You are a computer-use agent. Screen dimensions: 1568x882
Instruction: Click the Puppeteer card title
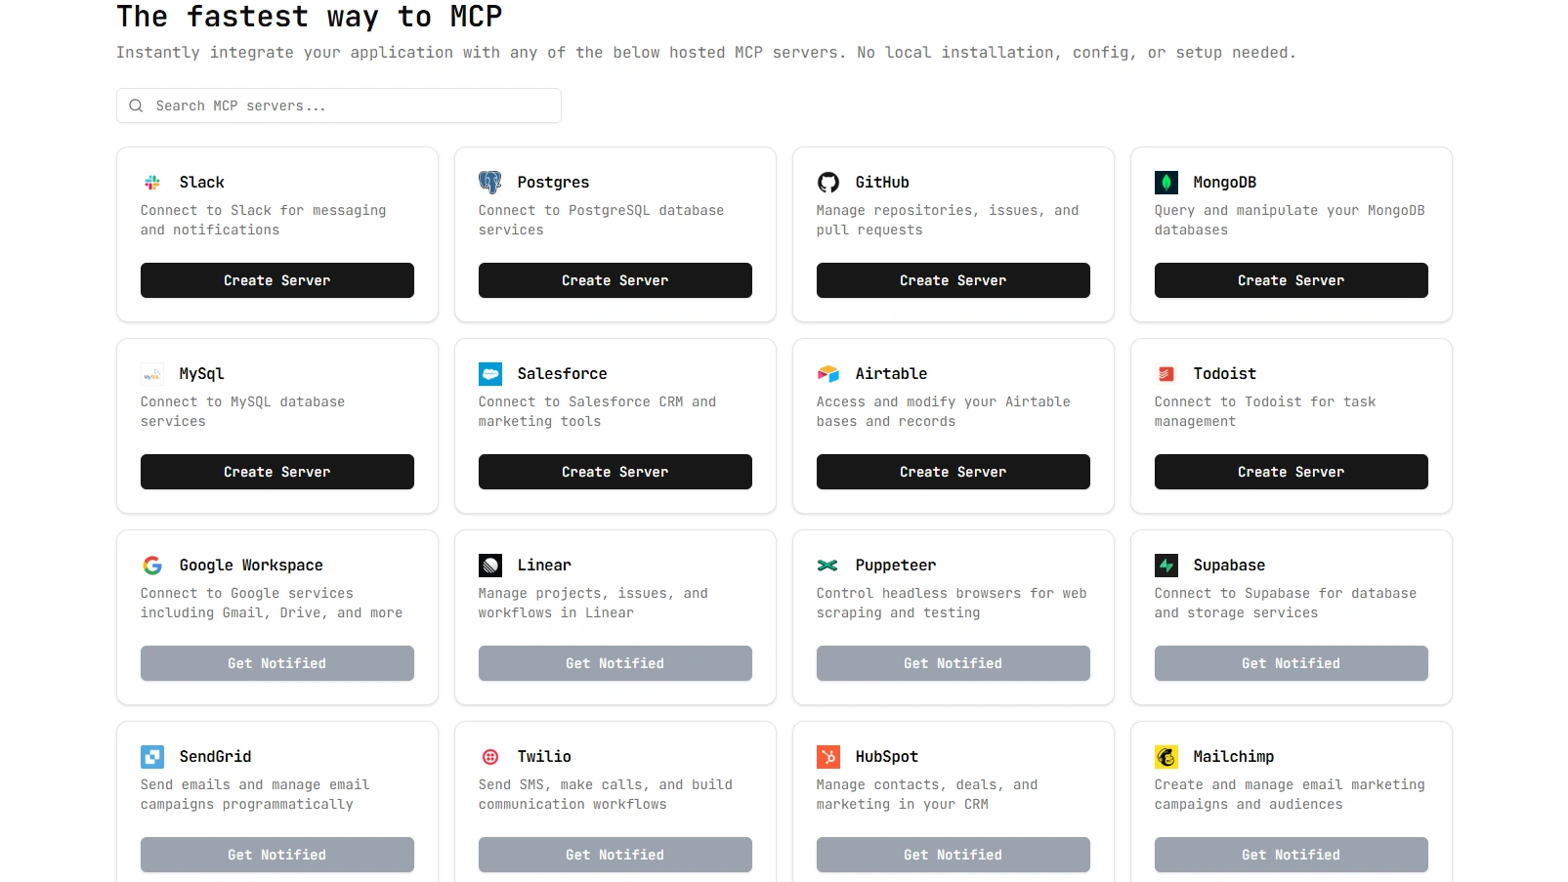(x=896, y=566)
